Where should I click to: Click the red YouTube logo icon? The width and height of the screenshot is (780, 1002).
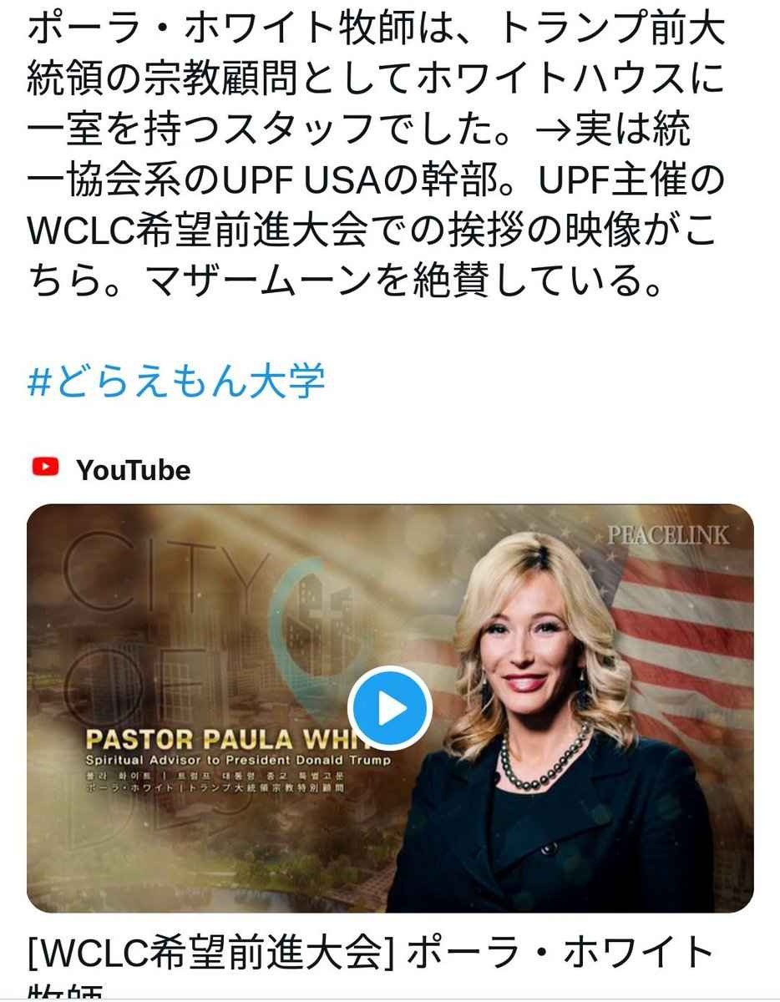pyautogui.click(x=45, y=468)
